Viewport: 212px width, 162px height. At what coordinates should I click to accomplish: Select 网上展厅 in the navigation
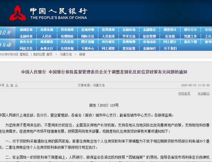[x=170, y=42]
